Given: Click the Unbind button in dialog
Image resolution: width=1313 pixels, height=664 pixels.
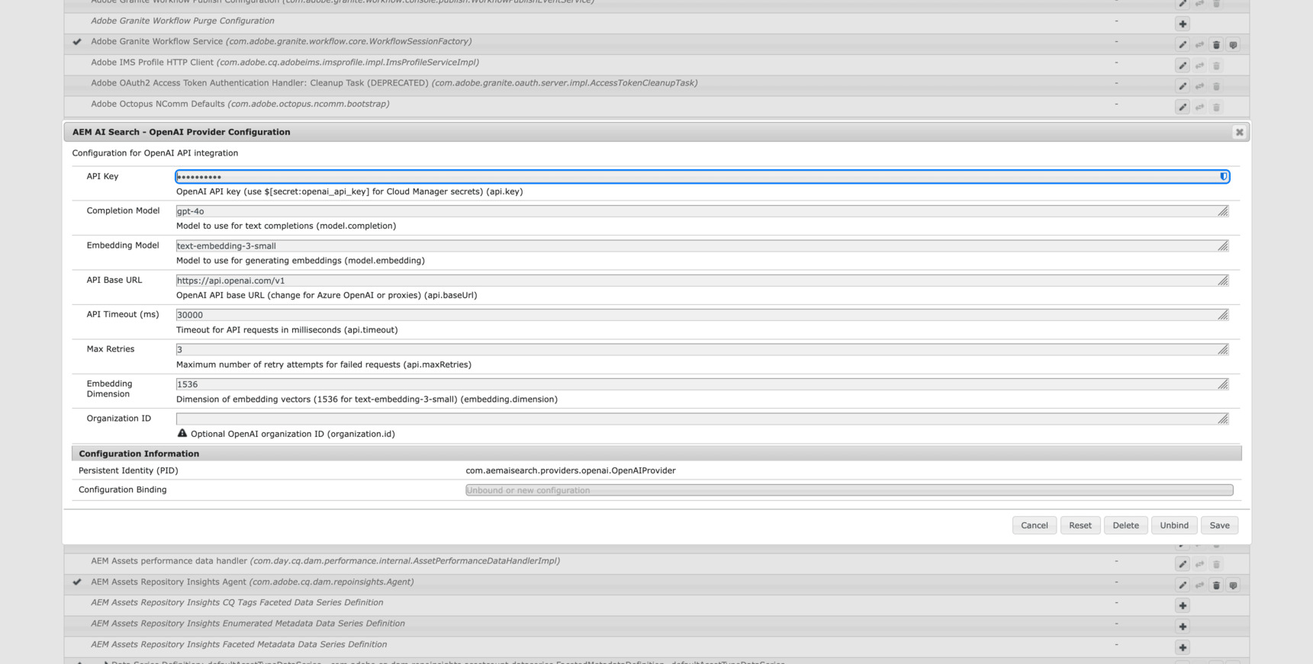Looking at the screenshot, I should [x=1174, y=525].
